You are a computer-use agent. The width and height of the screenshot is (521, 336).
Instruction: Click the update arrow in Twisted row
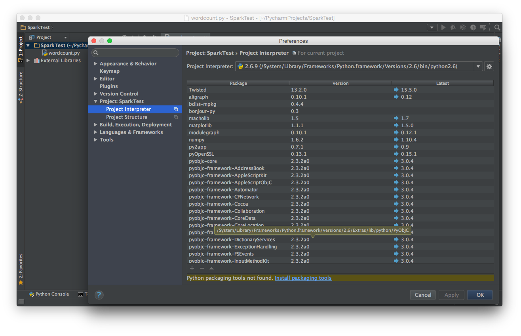tap(396, 90)
